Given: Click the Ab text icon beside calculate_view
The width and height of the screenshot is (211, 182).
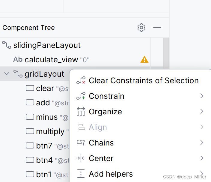Looking at the screenshot, I should coord(18,59).
